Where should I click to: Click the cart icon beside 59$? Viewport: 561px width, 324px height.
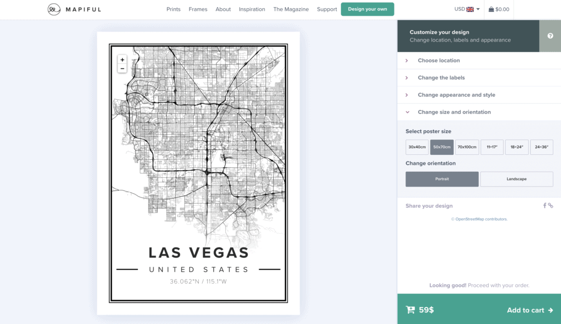(x=410, y=310)
